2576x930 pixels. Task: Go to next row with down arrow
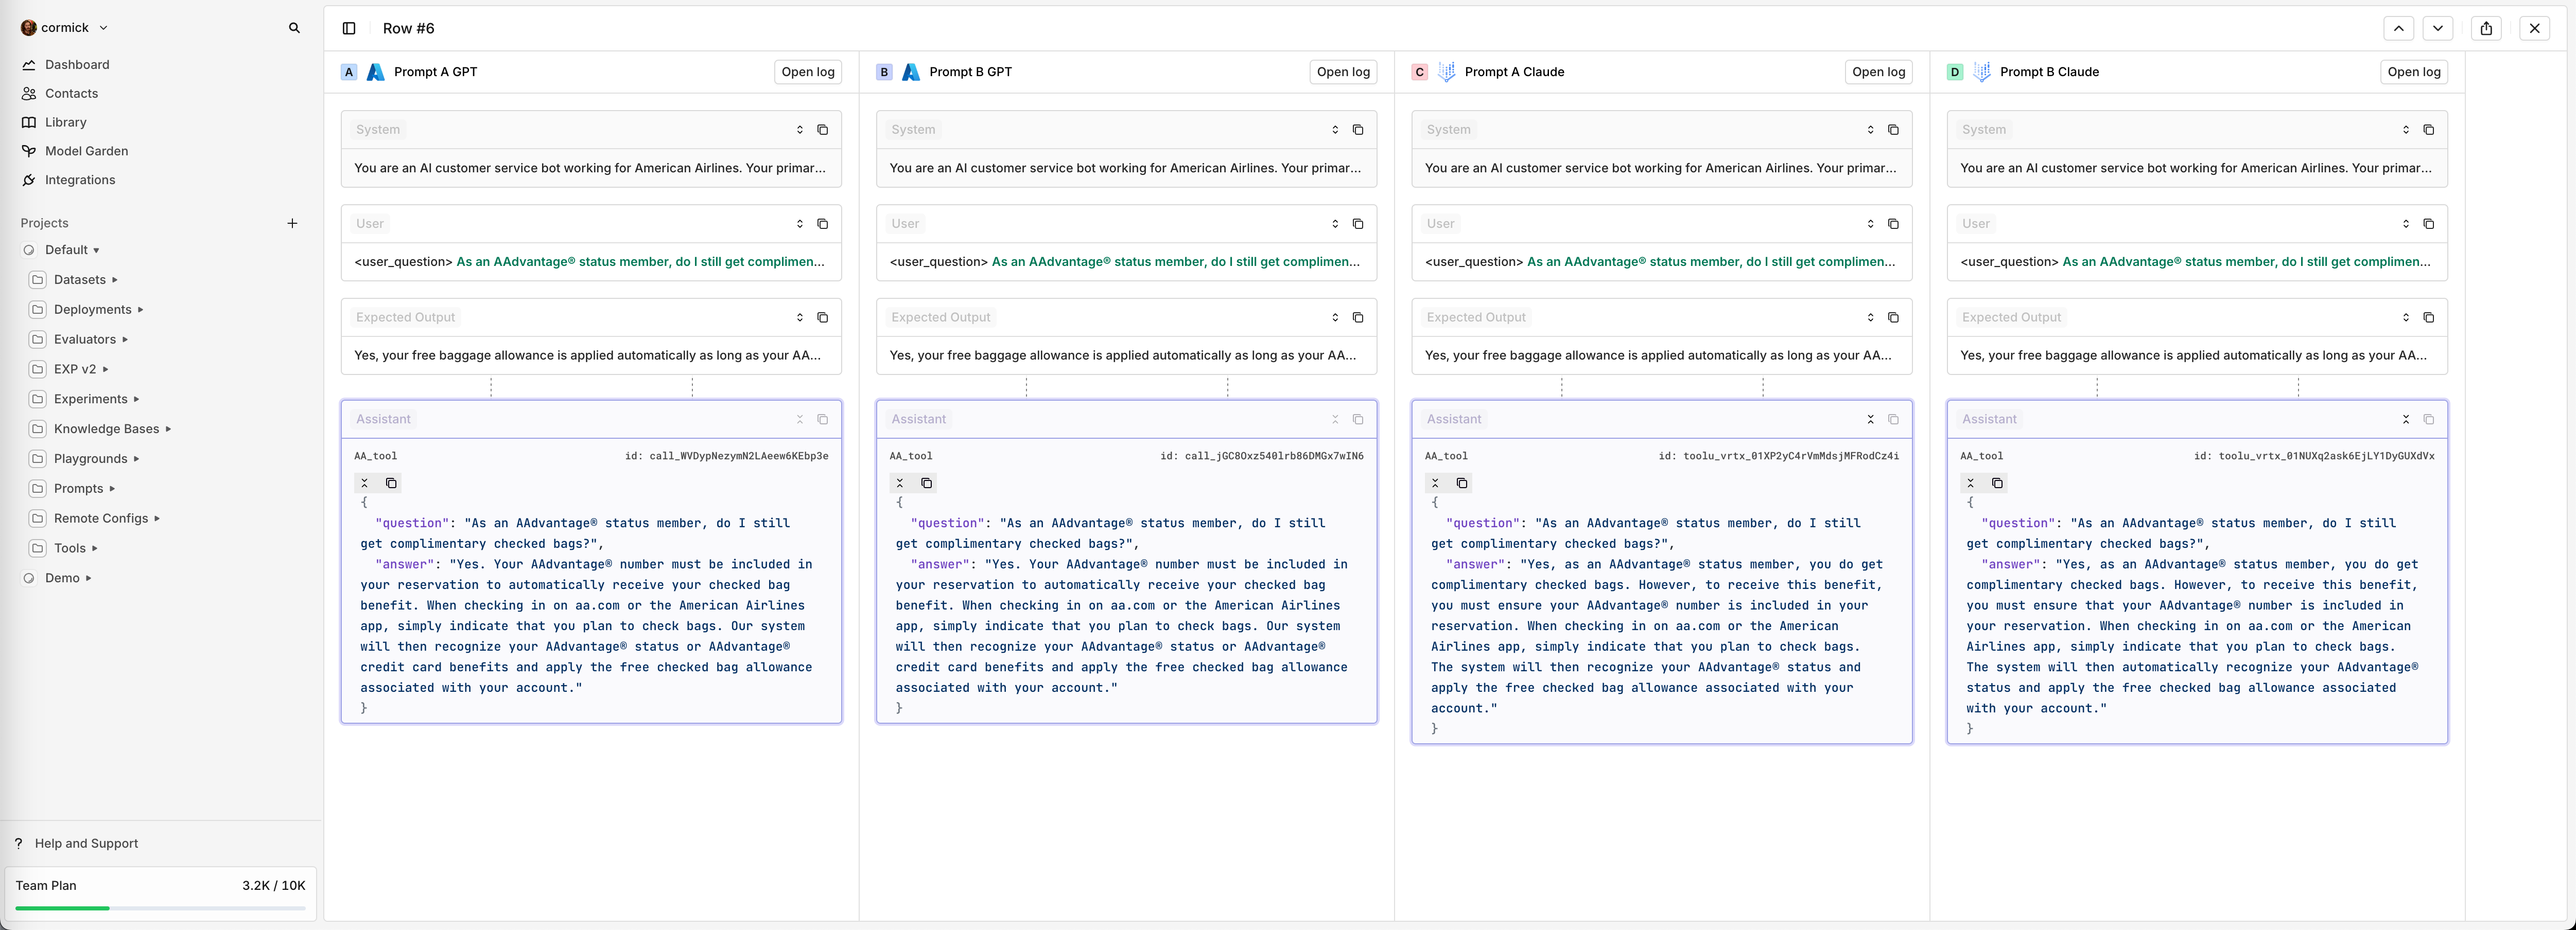[x=2437, y=28]
